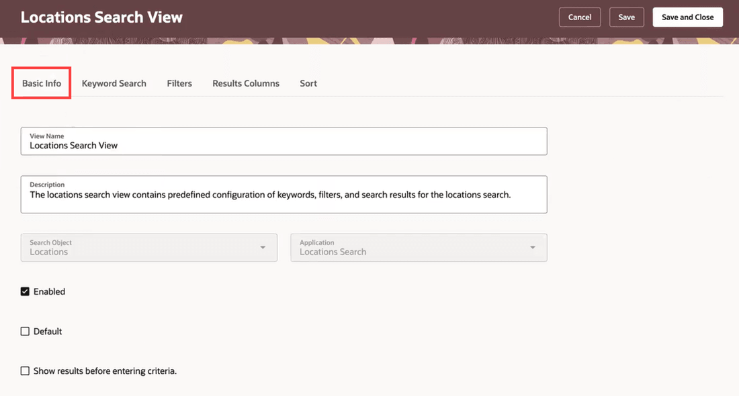This screenshot has width=739, height=396.
Task: Click the Cancel button
Action: 580,17
